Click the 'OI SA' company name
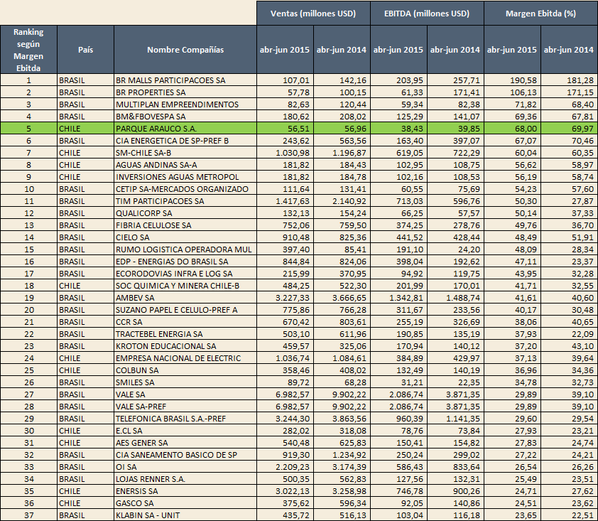 pos(126,467)
